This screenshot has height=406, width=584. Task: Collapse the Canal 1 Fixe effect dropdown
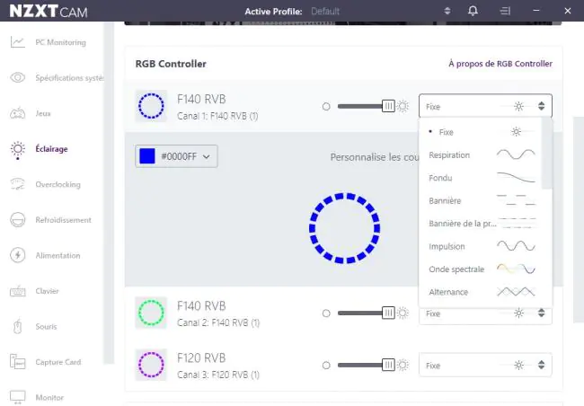tap(485, 106)
